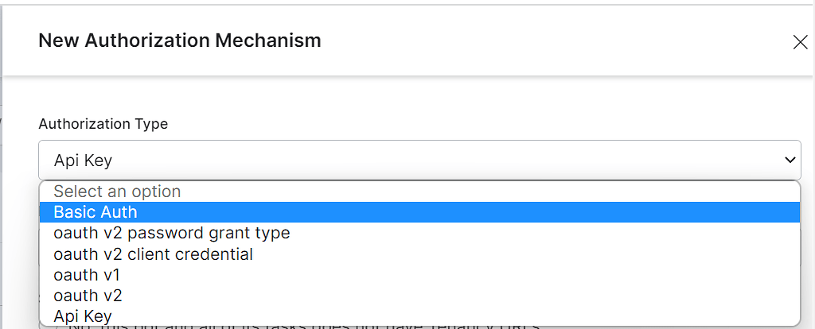Close the New Authorization Mechanism dialog
The height and width of the screenshot is (329, 815).
pos(800,42)
